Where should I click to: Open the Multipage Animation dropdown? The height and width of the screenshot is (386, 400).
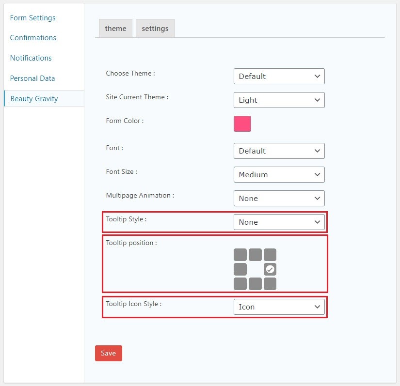(x=279, y=198)
